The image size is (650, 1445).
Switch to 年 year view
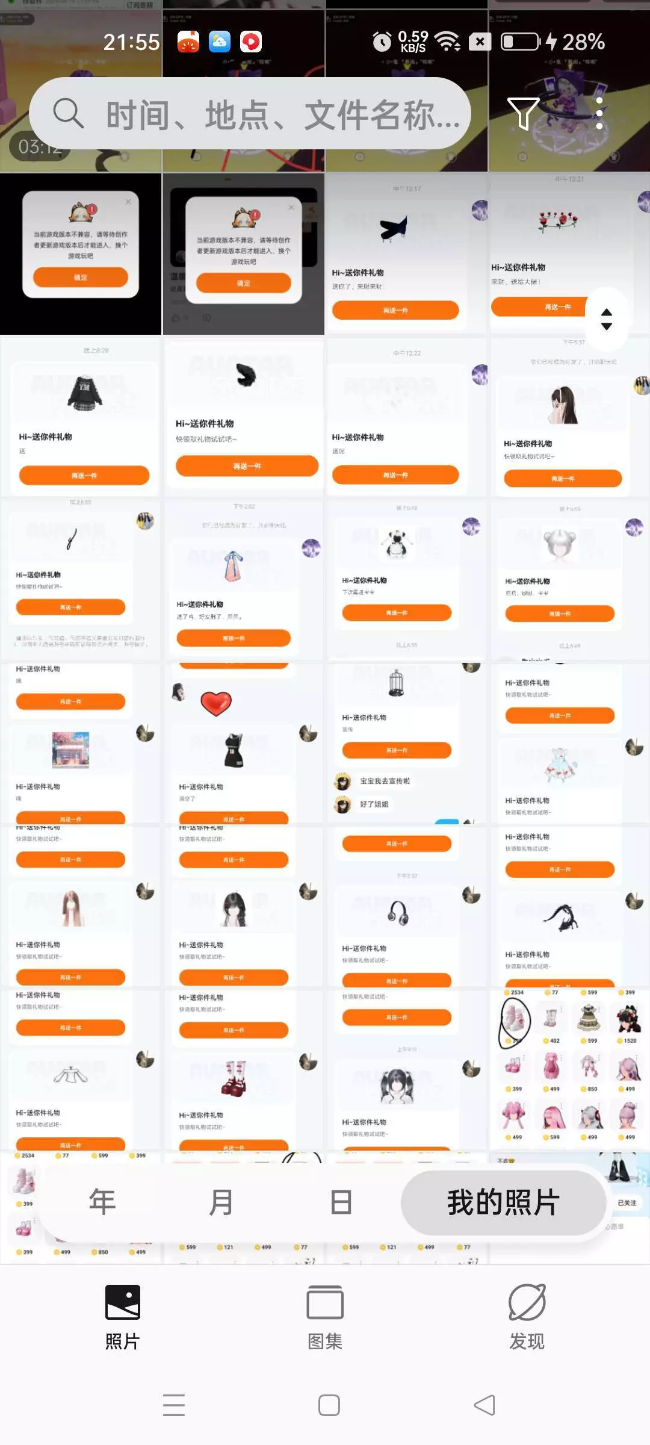pos(102,1202)
